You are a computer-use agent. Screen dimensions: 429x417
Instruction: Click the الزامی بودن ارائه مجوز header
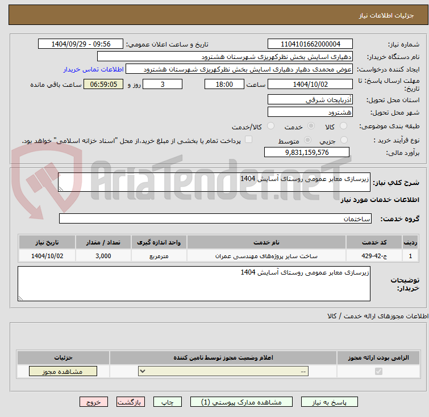(378, 357)
